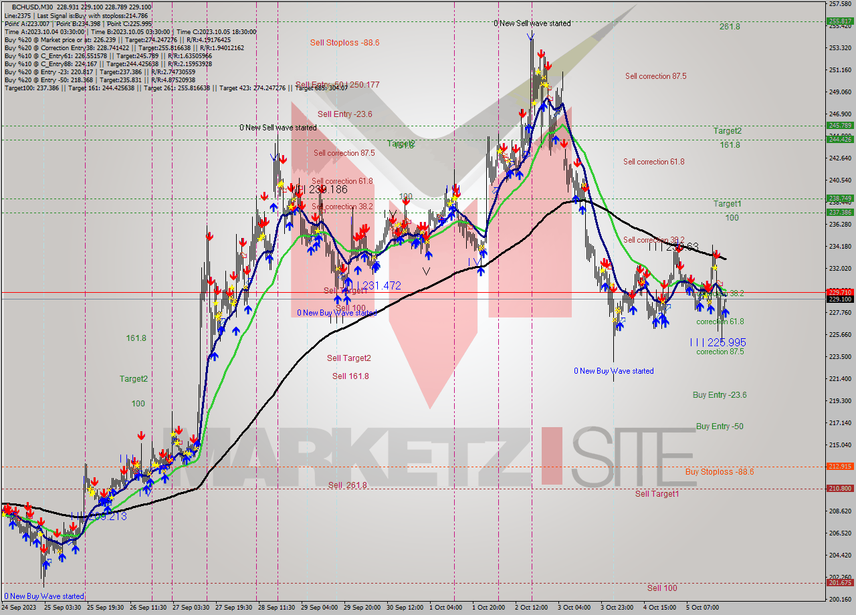Click the '3 Oct 23:00' time axis label
Image resolution: width=856 pixels, height=615 pixels.
pyautogui.click(x=619, y=608)
